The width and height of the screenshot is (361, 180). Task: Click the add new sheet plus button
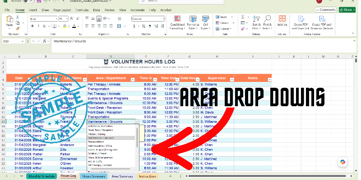(171, 176)
